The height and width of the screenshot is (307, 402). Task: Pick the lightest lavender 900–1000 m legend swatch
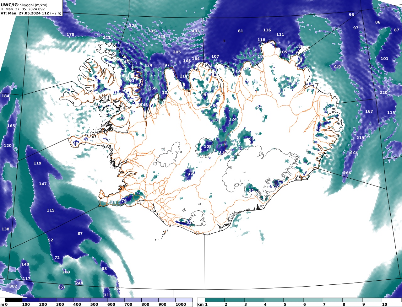[x=167, y=300]
